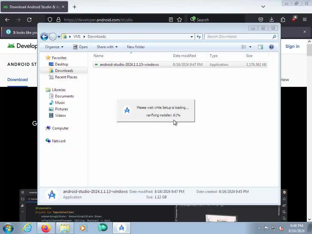Click Android Studio setup taskbar icon
This screenshot has height=234, width=312.
122,228
